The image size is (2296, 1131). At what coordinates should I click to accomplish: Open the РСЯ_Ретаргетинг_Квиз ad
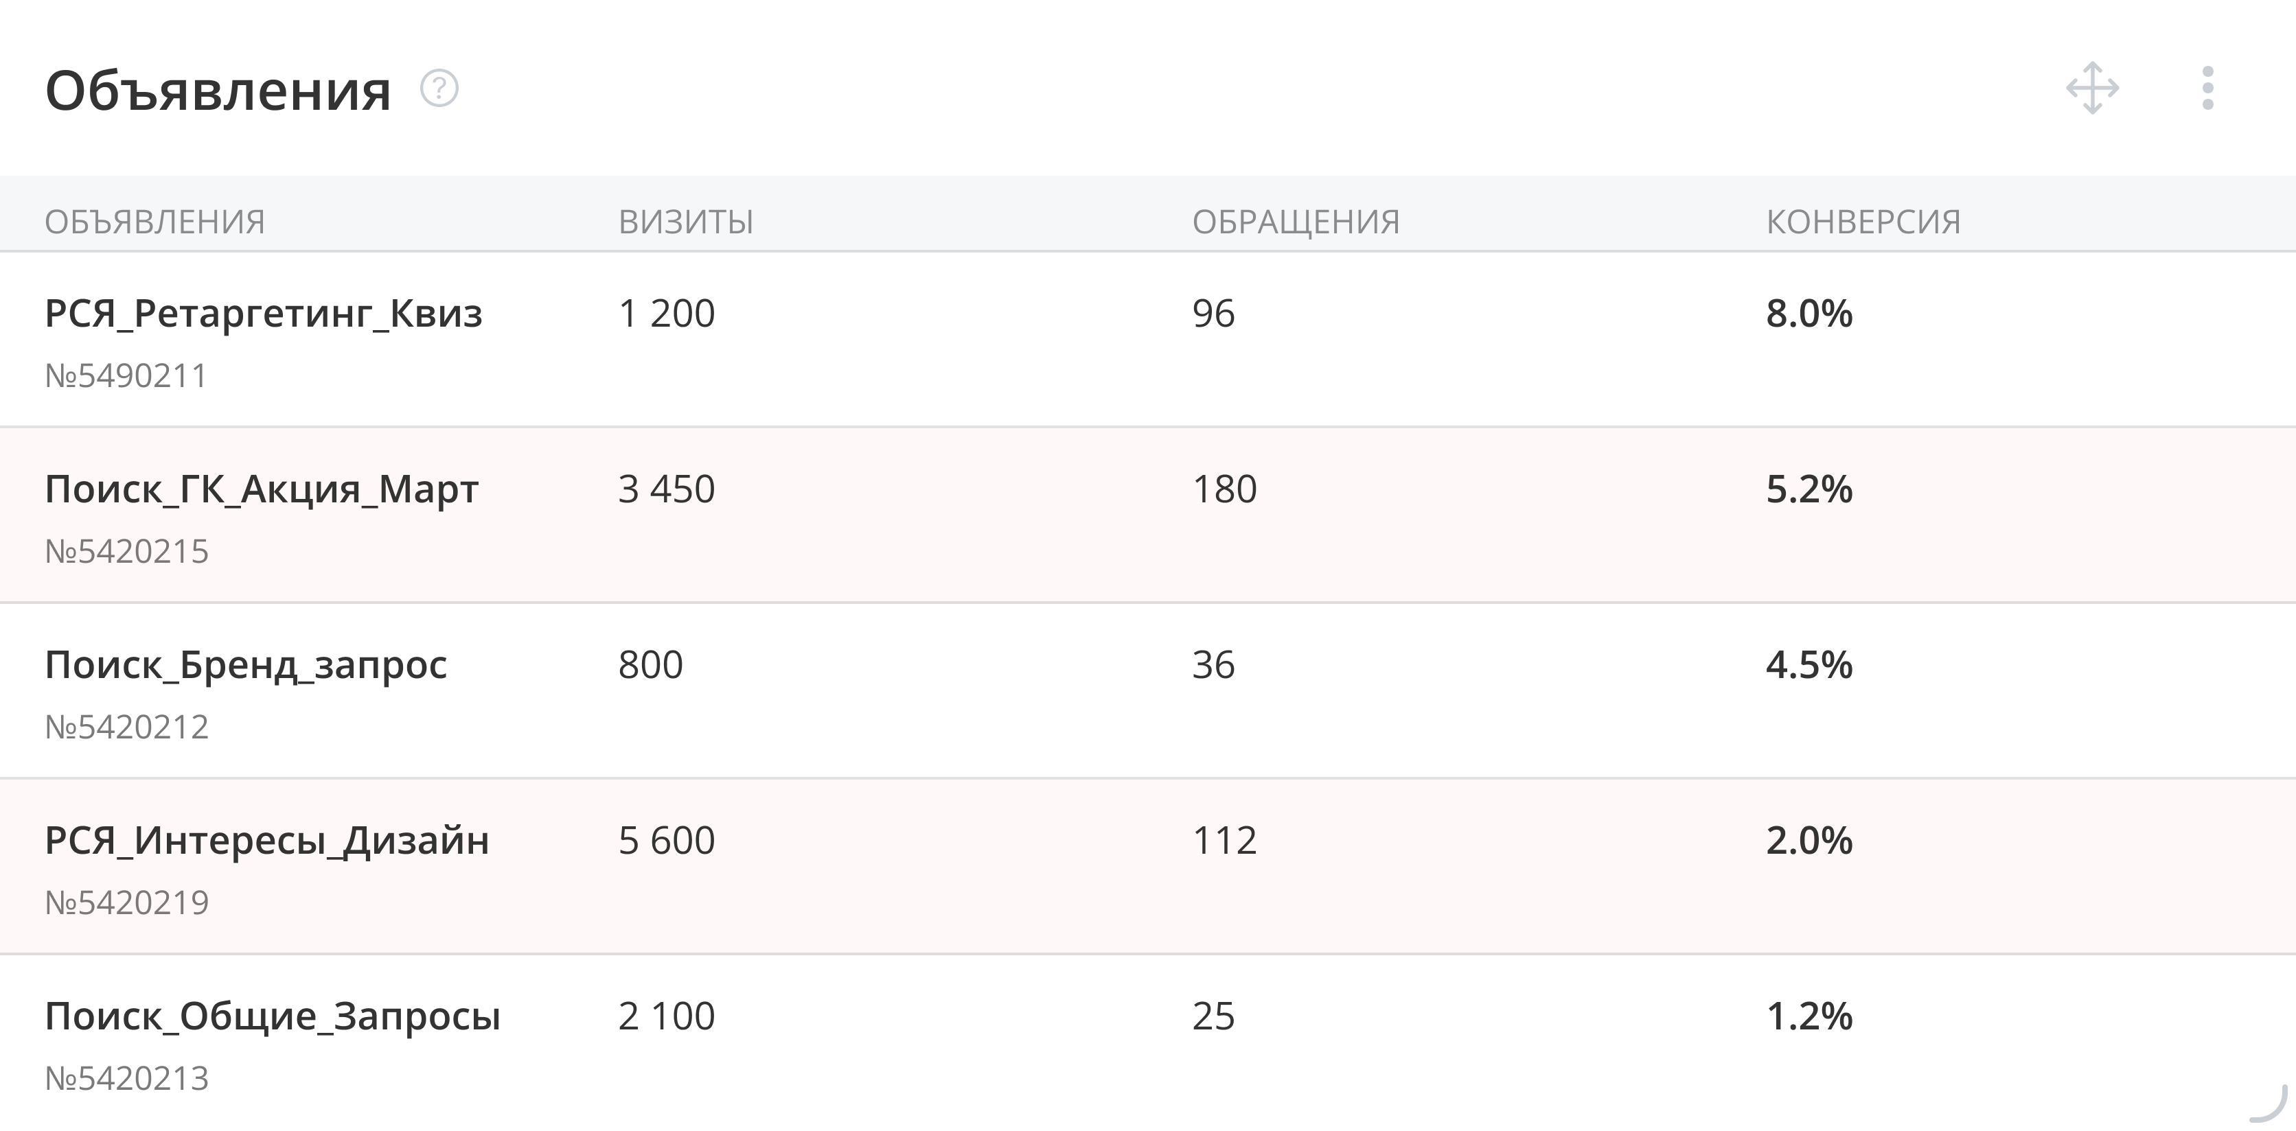pos(263,314)
